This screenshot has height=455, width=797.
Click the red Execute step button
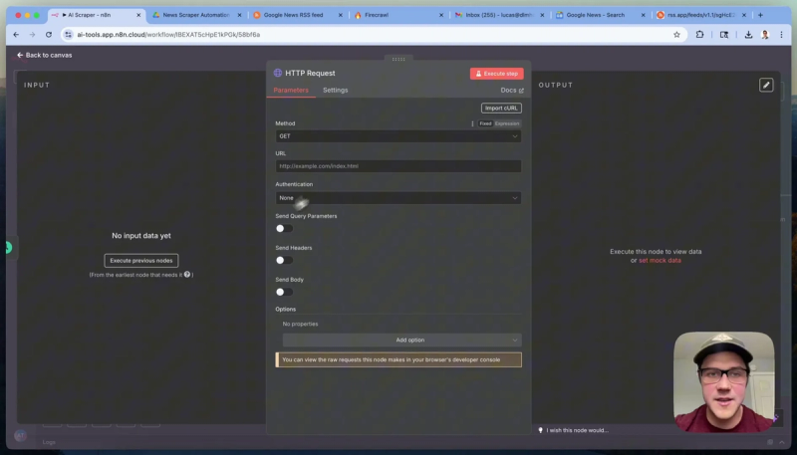[496, 74]
